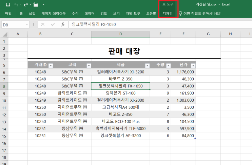Select cell 흑백레이저복사기 TLE-5000
The image size is (252, 165).
(120, 128)
